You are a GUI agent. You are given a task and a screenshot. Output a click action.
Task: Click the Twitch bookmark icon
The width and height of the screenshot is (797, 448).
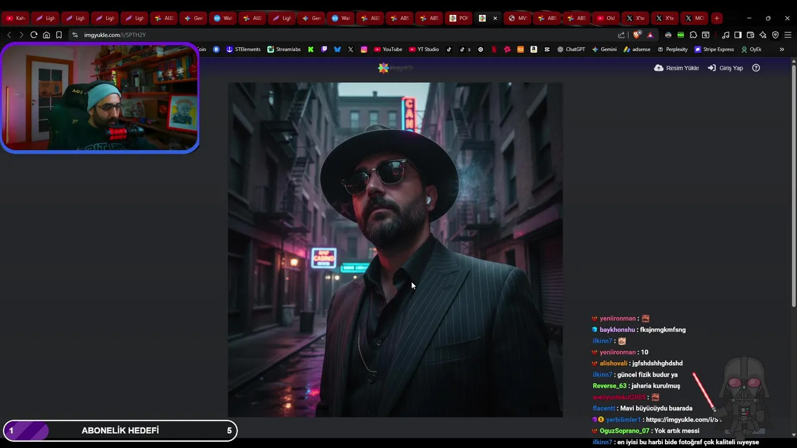tap(324, 49)
